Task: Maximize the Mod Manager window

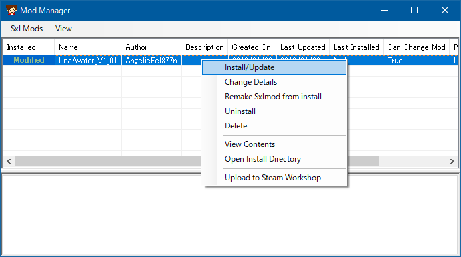Action: (414, 10)
